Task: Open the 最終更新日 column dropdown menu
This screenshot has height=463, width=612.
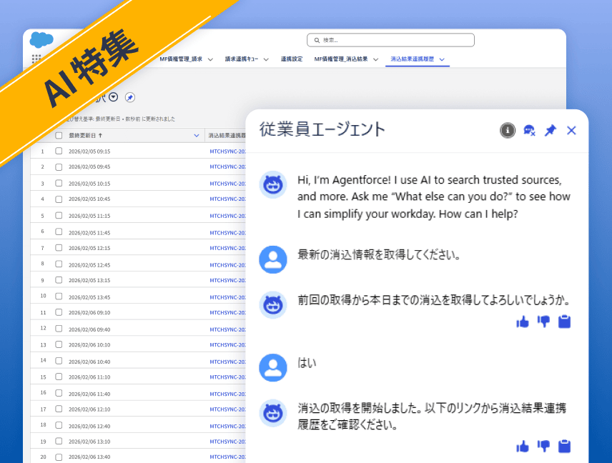Action: [x=197, y=135]
